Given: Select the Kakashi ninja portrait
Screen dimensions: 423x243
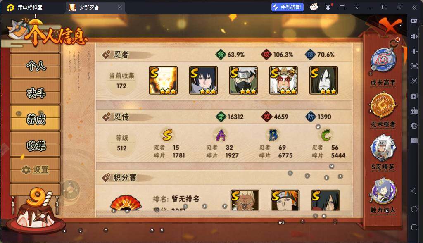Looking at the screenshot, I should 243,80.
